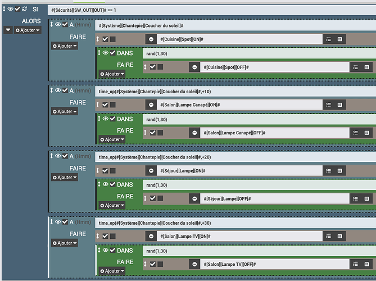The image size is (376, 281).
Task: Toggle parallel box for Lampe Canapé ON
Action: 113,105
